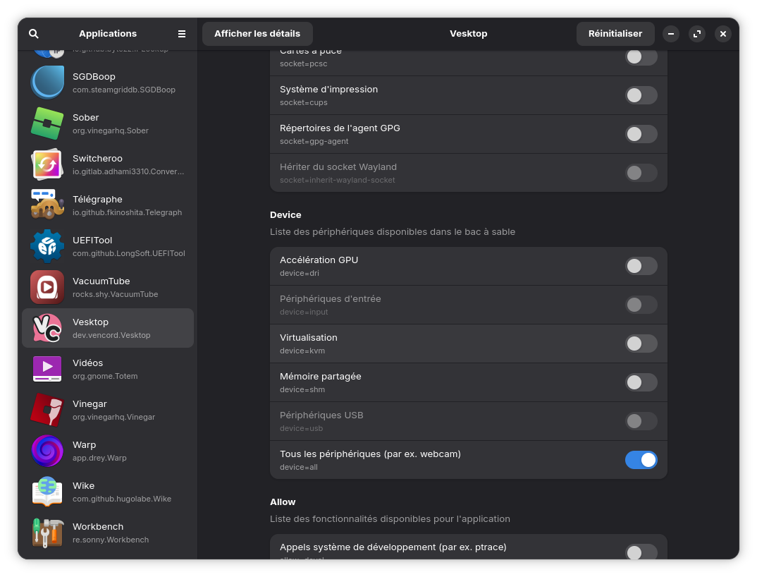Choose the VacuumTube app icon
Viewport: 757px width, 577px height.
(x=47, y=287)
